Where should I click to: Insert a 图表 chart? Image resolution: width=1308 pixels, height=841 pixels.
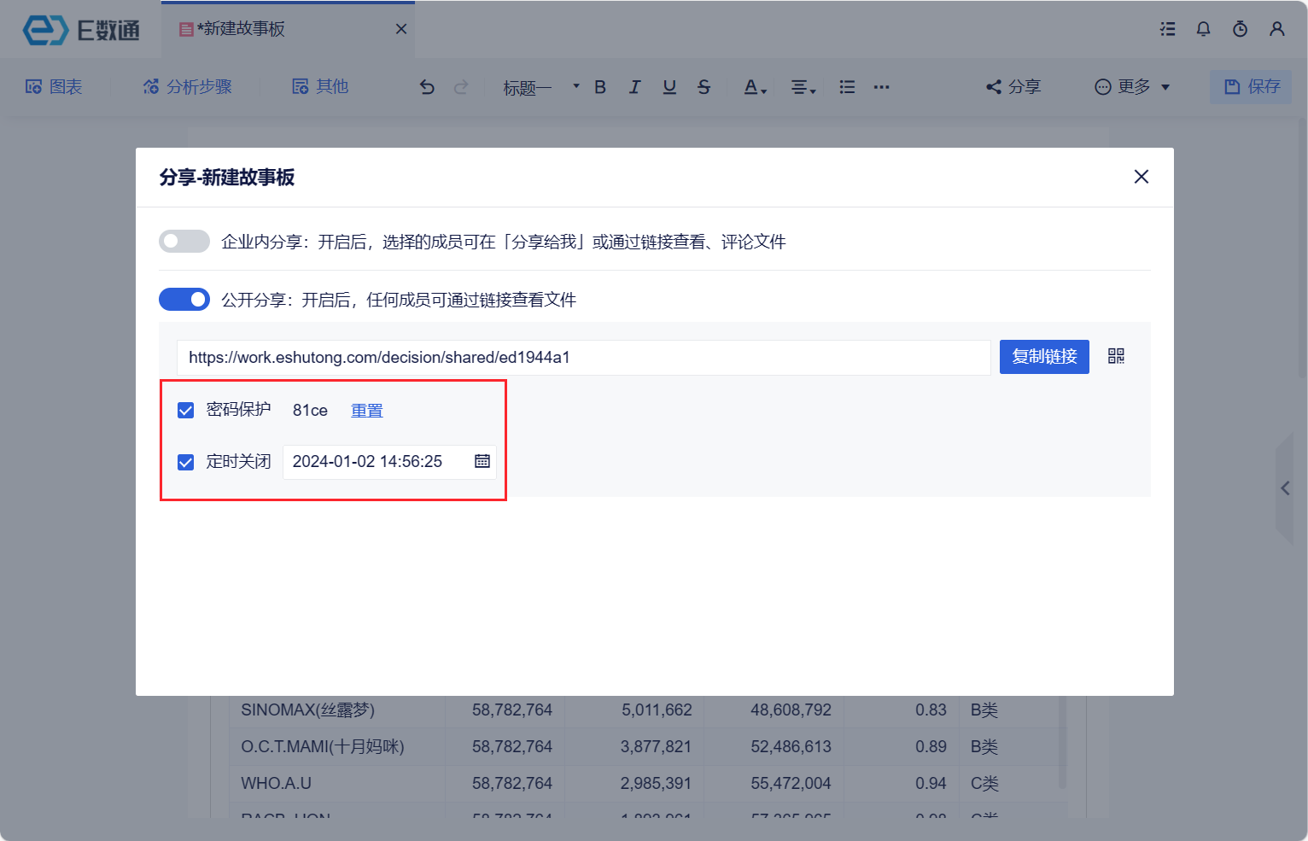click(54, 86)
